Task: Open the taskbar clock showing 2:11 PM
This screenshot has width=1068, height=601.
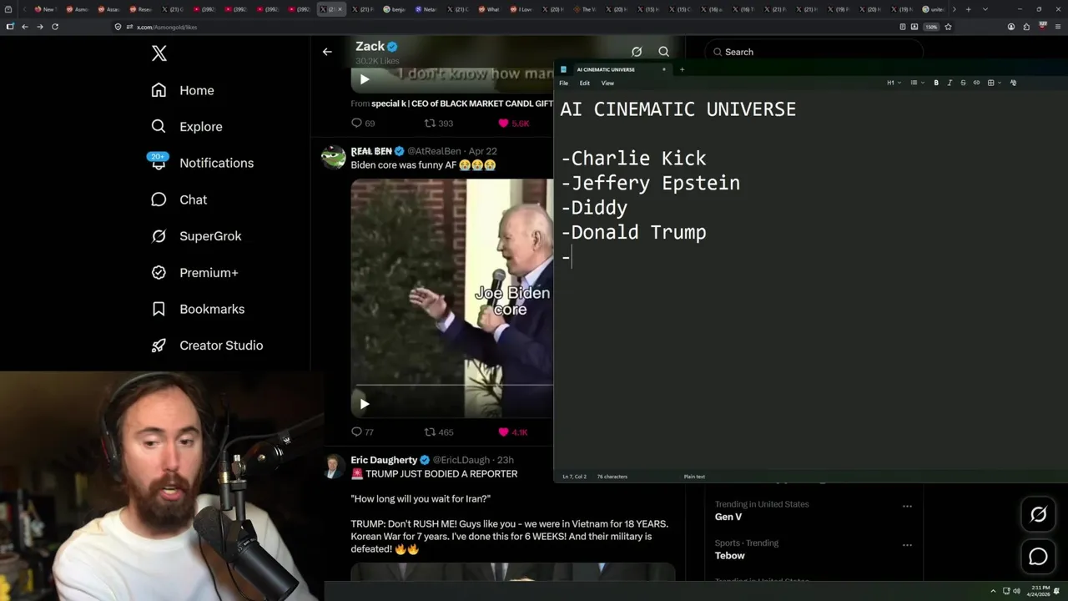Action: [1040, 591]
